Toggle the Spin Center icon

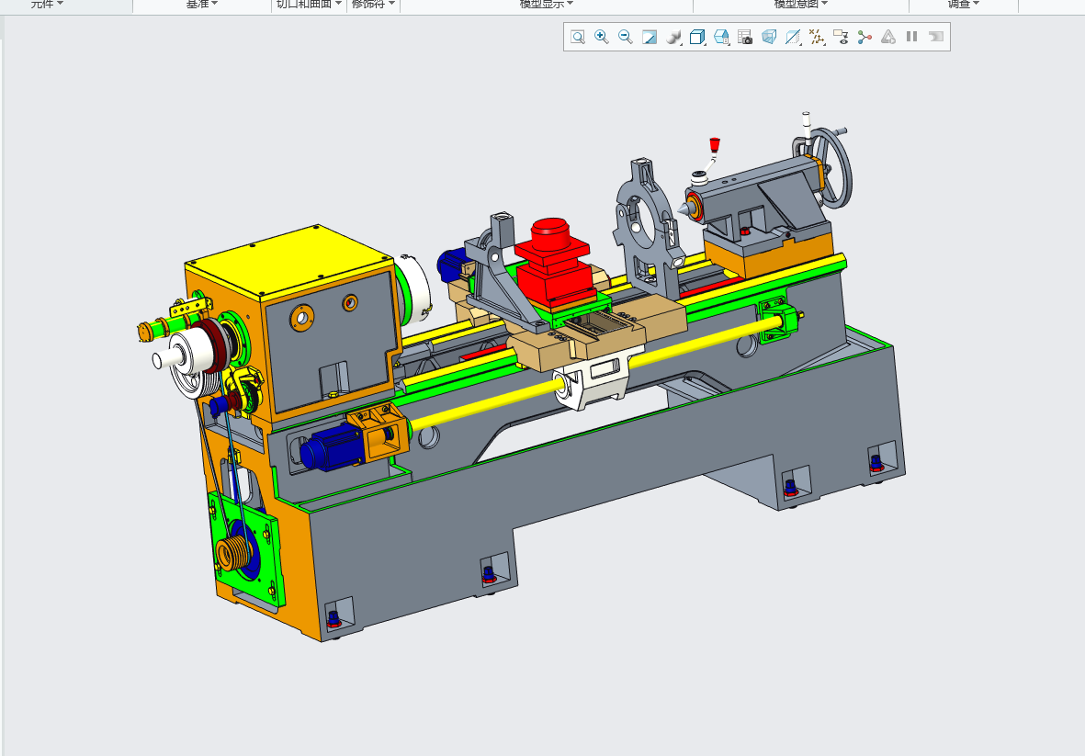tap(865, 38)
